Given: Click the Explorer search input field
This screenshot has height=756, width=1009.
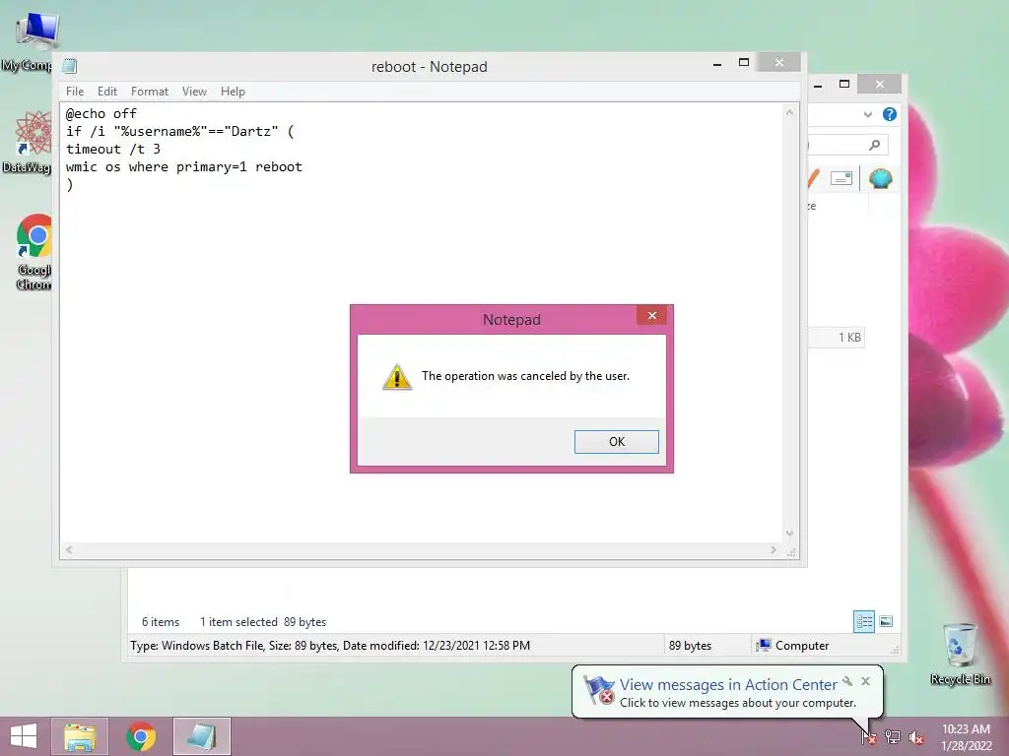Looking at the screenshot, I should (x=847, y=146).
